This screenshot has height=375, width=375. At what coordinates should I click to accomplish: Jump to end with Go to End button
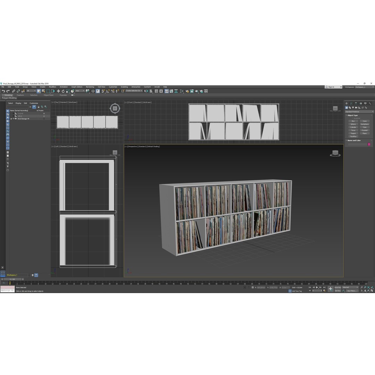coord(324,287)
